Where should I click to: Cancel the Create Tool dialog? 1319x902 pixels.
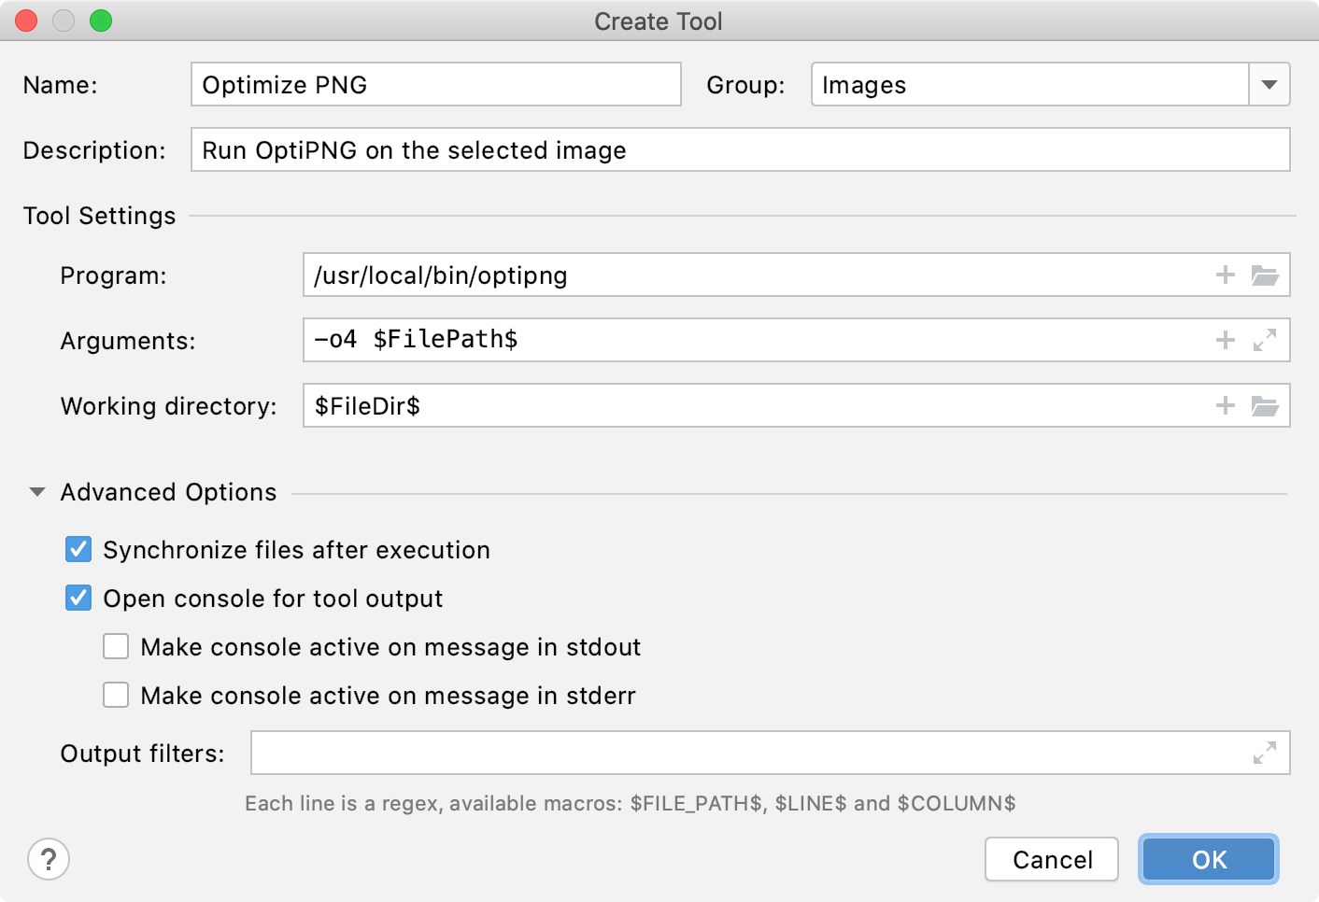(1051, 859)
